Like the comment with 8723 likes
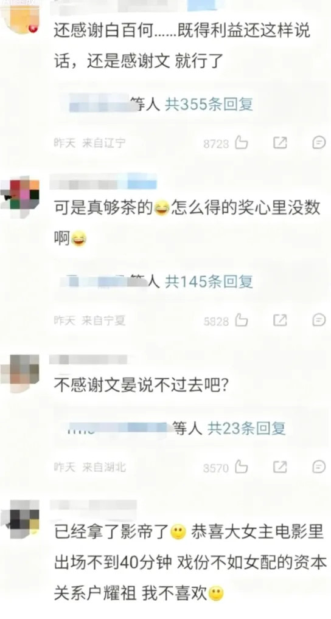Screen dimensions: 331x619 242,142
